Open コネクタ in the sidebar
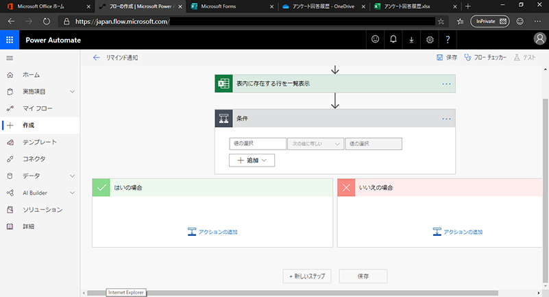This screenshot has width=549, height=297. (40, 158)
